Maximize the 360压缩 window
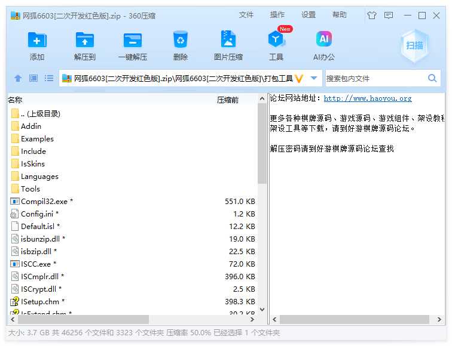This screenshot has height=346, width=452. pyautogui.click(x=422, y=15)
